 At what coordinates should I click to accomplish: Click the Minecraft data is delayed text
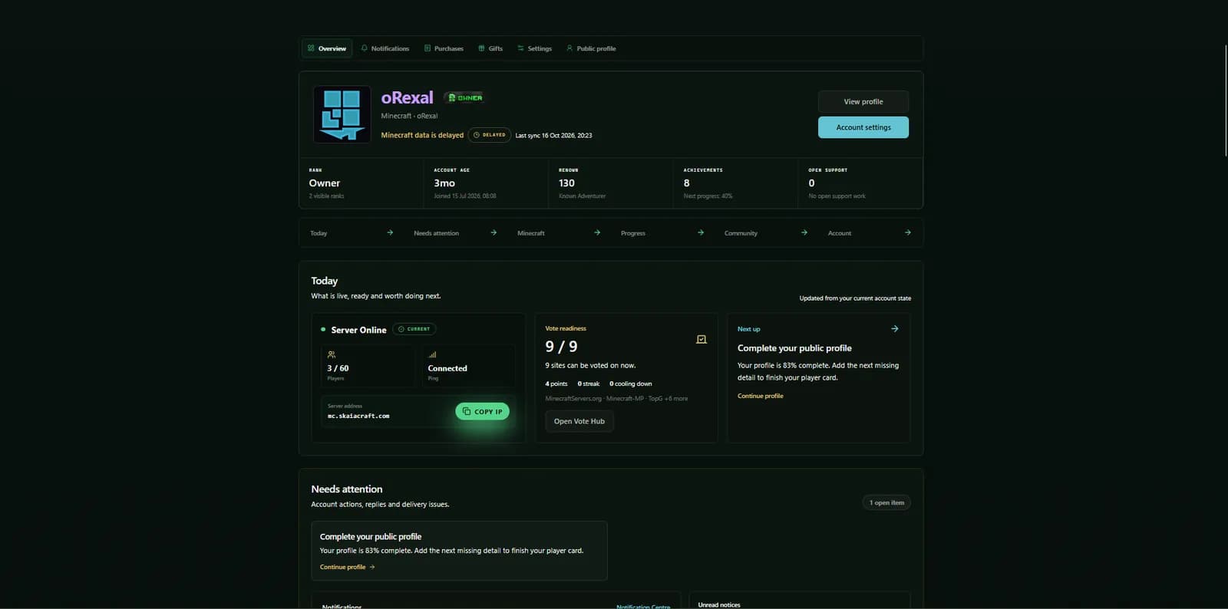[x=422, y=135]
